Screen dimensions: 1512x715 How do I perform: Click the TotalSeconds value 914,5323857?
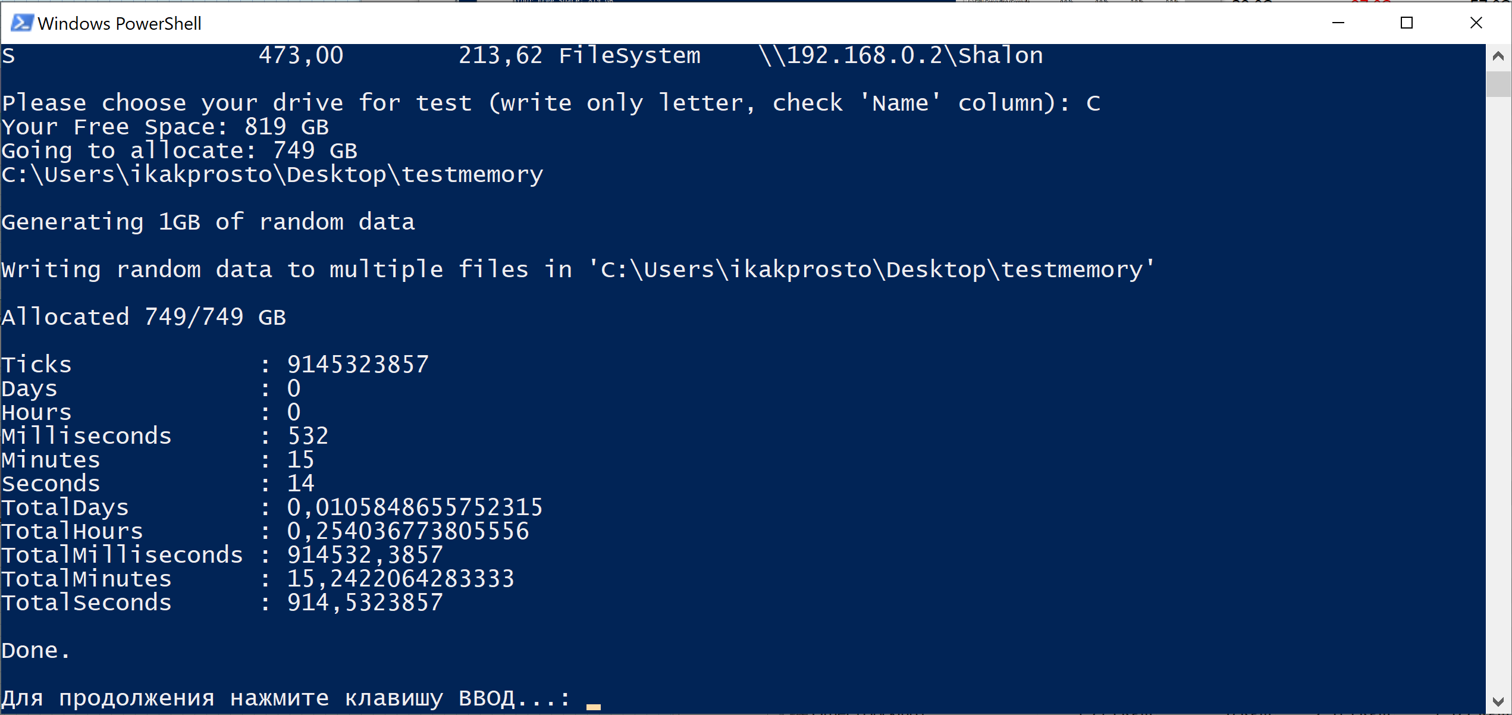(x=365, y=603)
